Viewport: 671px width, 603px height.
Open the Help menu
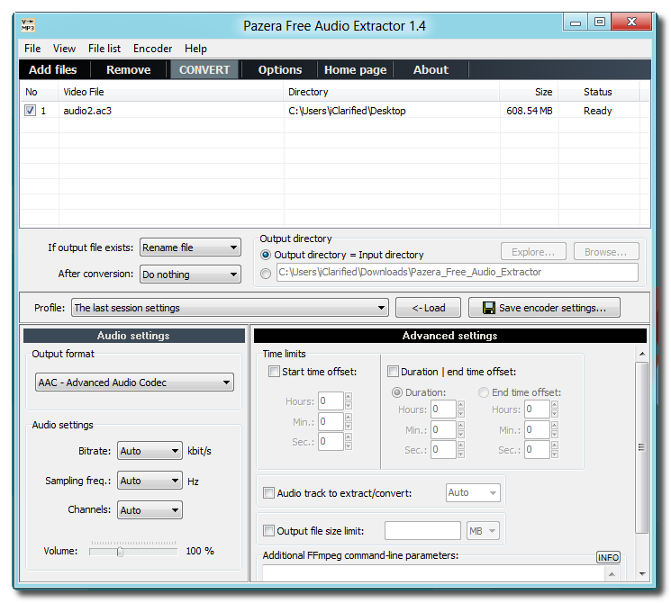coord(195,49)
